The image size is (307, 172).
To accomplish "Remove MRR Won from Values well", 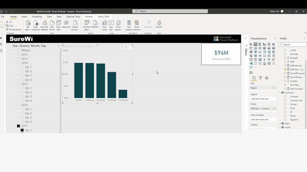I will pos(275,109).
